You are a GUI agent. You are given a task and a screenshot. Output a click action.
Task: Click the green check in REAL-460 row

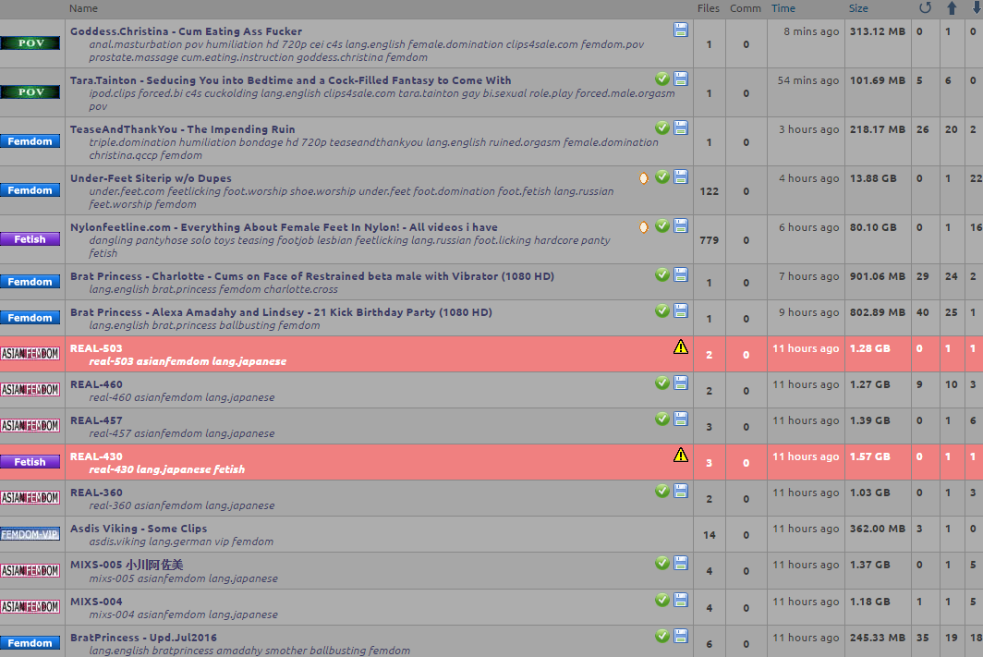pyautogui.click(x=662, y=383)
